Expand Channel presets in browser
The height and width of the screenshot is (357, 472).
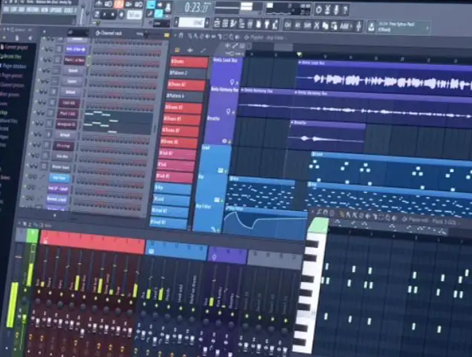(12, 85)
